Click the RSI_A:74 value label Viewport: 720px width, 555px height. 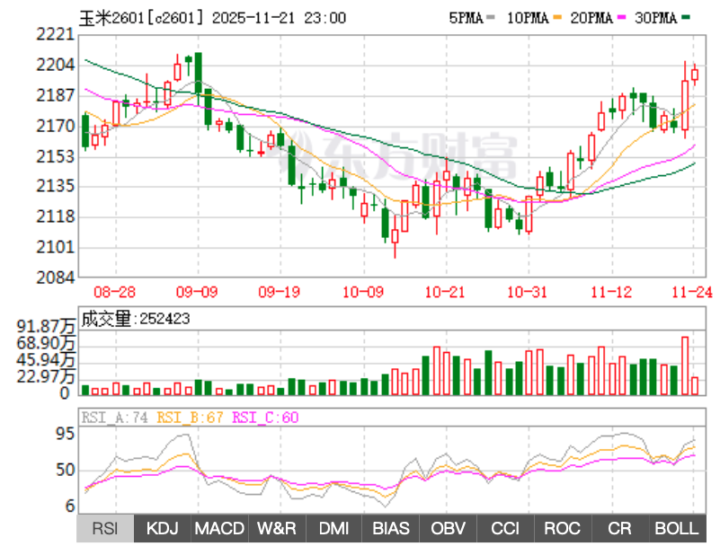point(116,418)
